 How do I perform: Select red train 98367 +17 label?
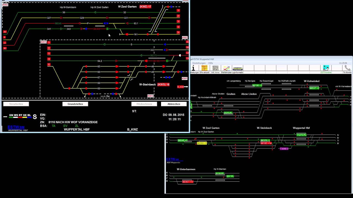click(x=188, y=182)
